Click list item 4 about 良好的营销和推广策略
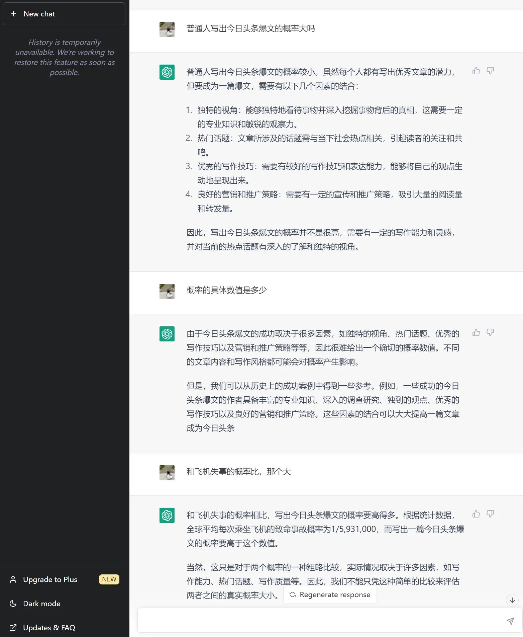 coord(330,202)
